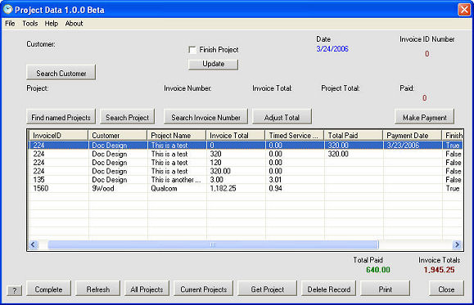Enable the Finish Project checkbox
The height and width of the screenshot is (305, 474).
pyautogui.click(x=192, y=50)
